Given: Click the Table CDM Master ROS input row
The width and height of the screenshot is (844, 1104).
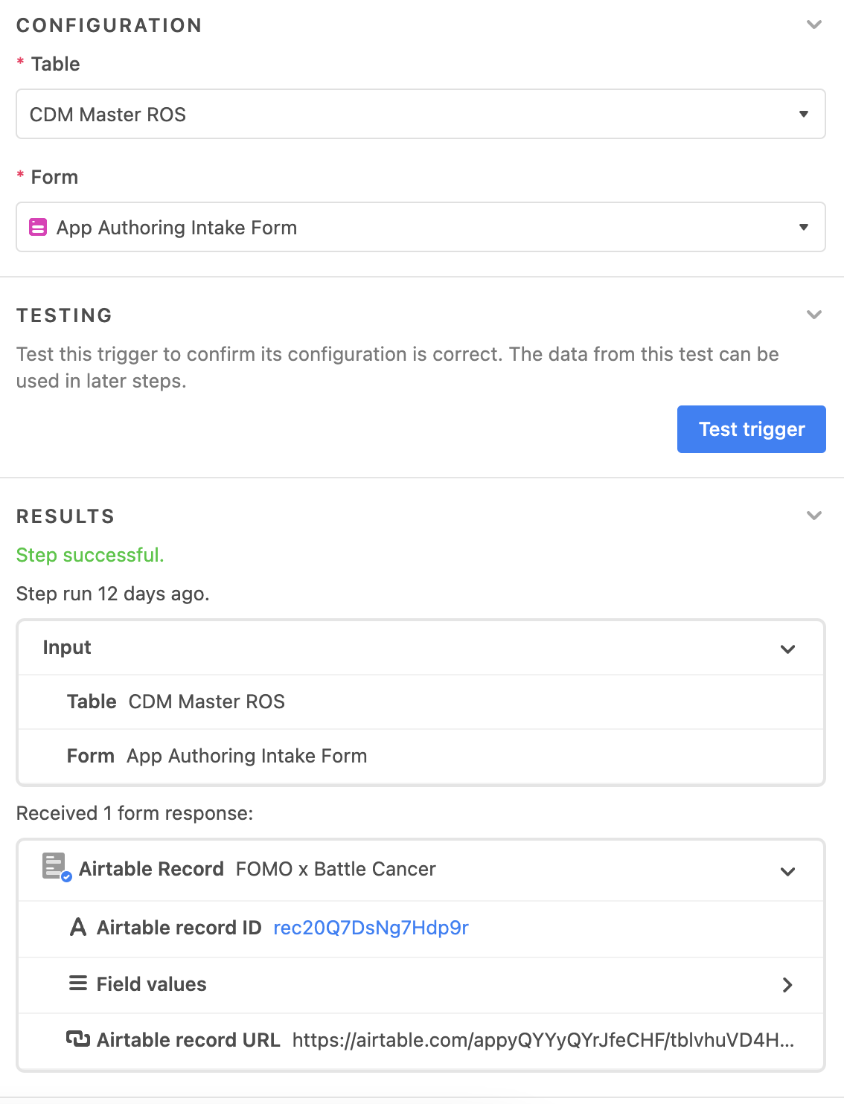Looking at the screenshot, I should (x=421, y=702).
